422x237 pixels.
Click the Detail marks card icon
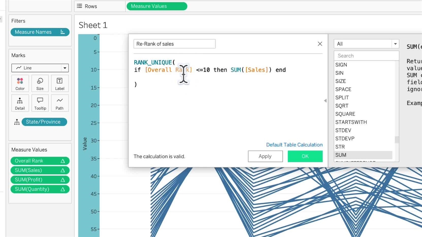[x=20, y=101]
